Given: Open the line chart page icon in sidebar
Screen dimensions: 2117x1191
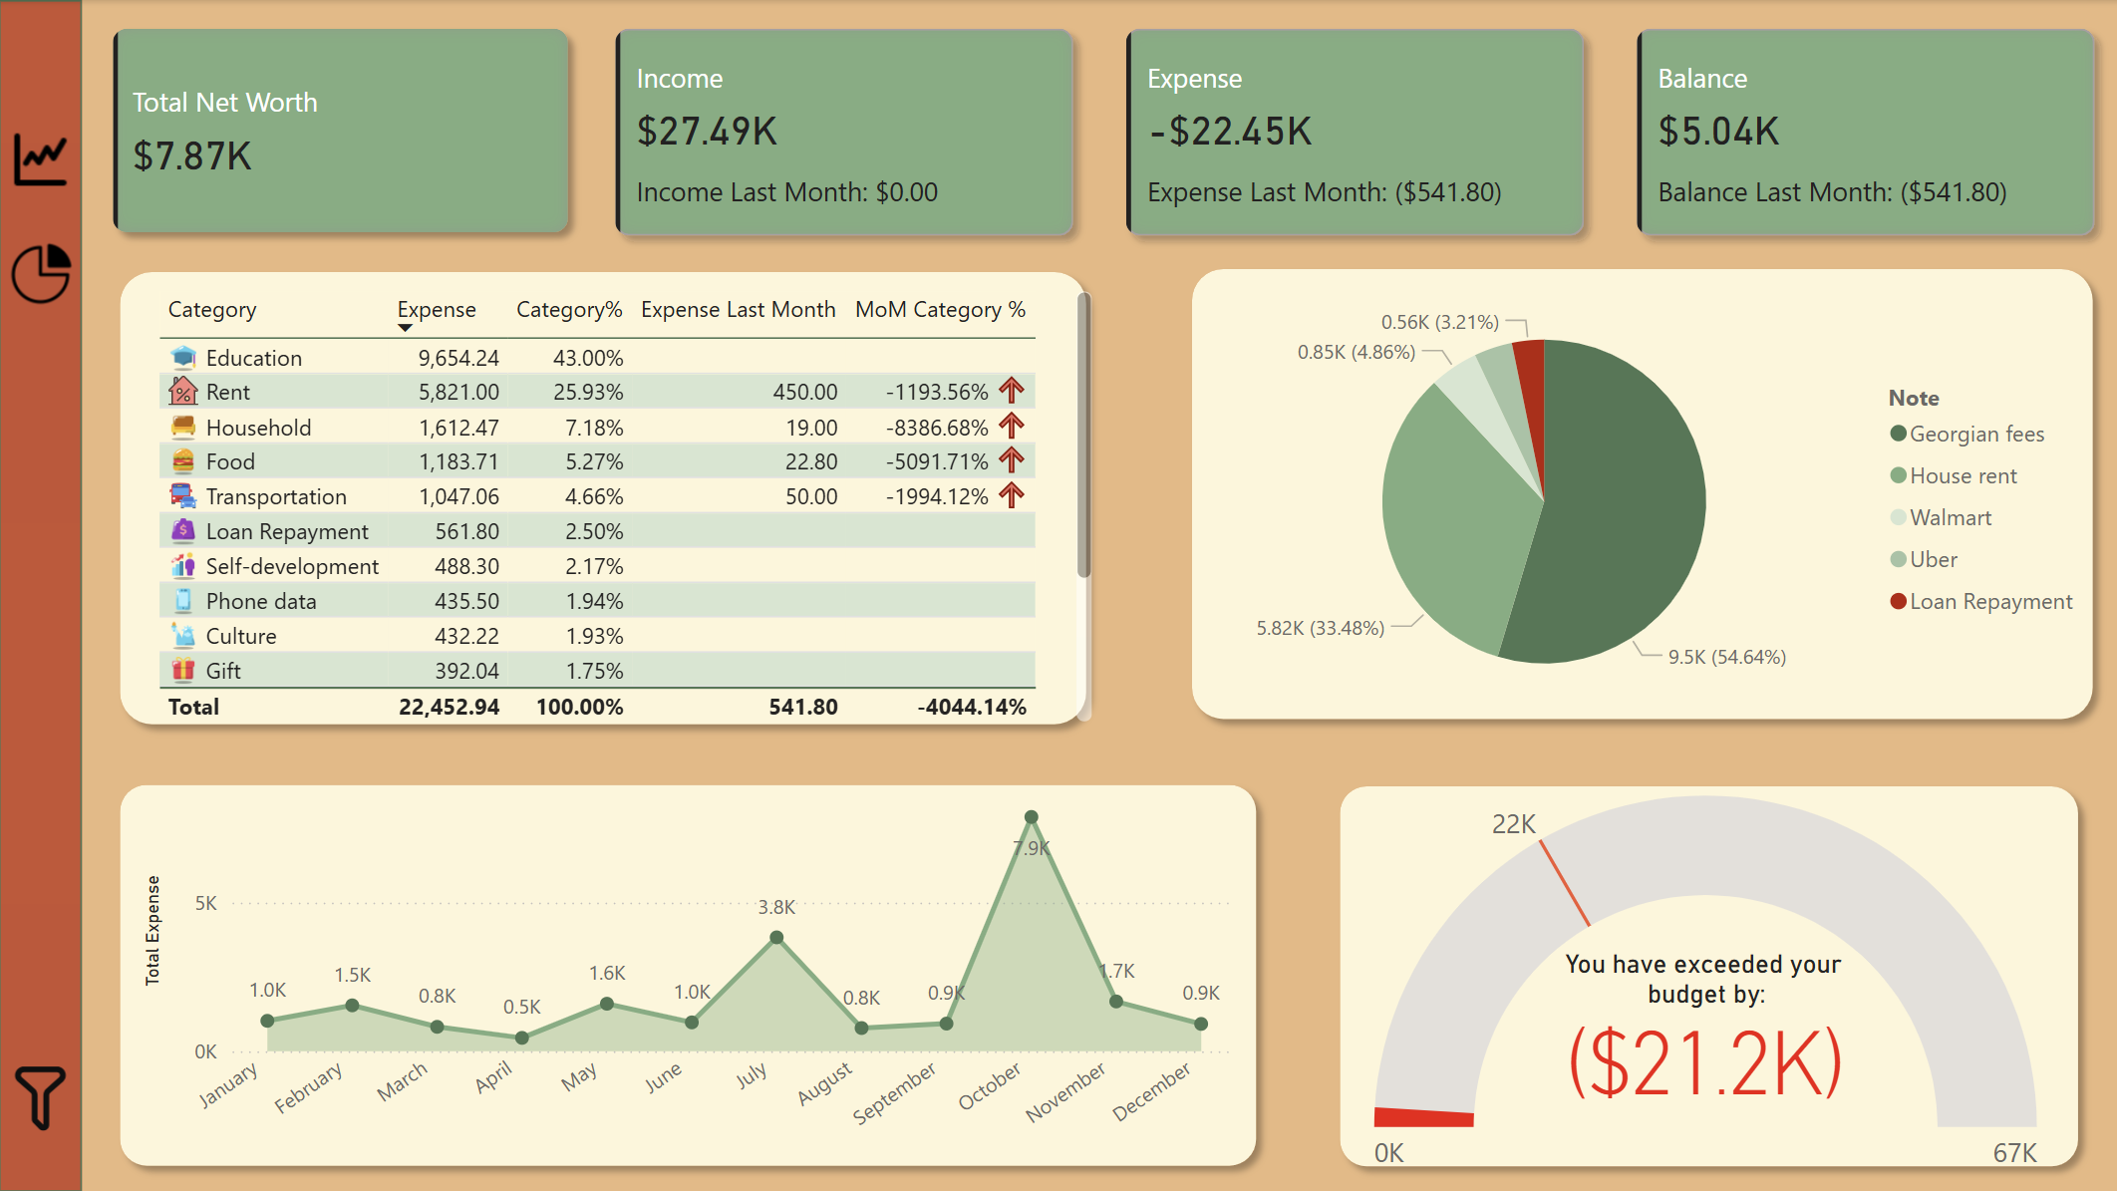Looking at the screenshot, I should (x=40, y=158).
